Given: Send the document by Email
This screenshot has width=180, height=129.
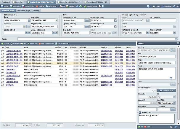Looking at the screenshot, I should (x=156, y=7).
